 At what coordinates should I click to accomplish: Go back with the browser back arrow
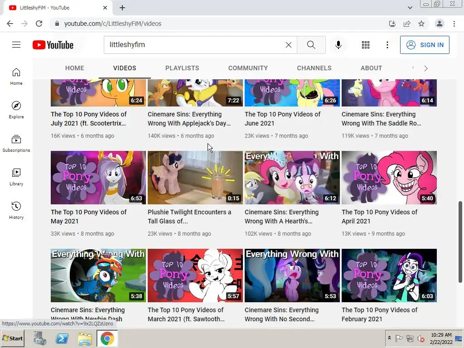click(10, 24)
